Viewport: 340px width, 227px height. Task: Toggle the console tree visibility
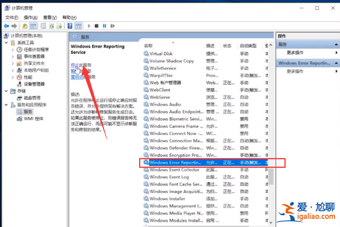tap(33, 26)
